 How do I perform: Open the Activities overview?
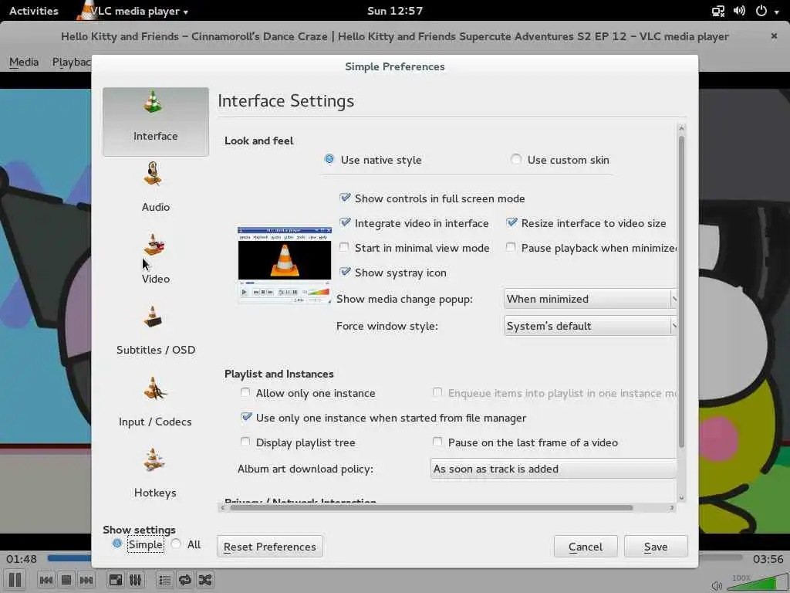34,11
